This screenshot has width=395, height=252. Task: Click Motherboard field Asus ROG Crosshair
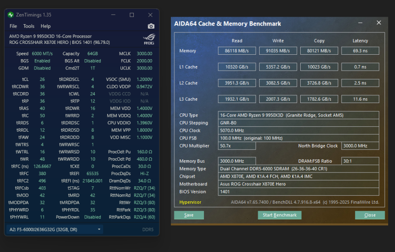pyautogui.click(x=299, y=184)
